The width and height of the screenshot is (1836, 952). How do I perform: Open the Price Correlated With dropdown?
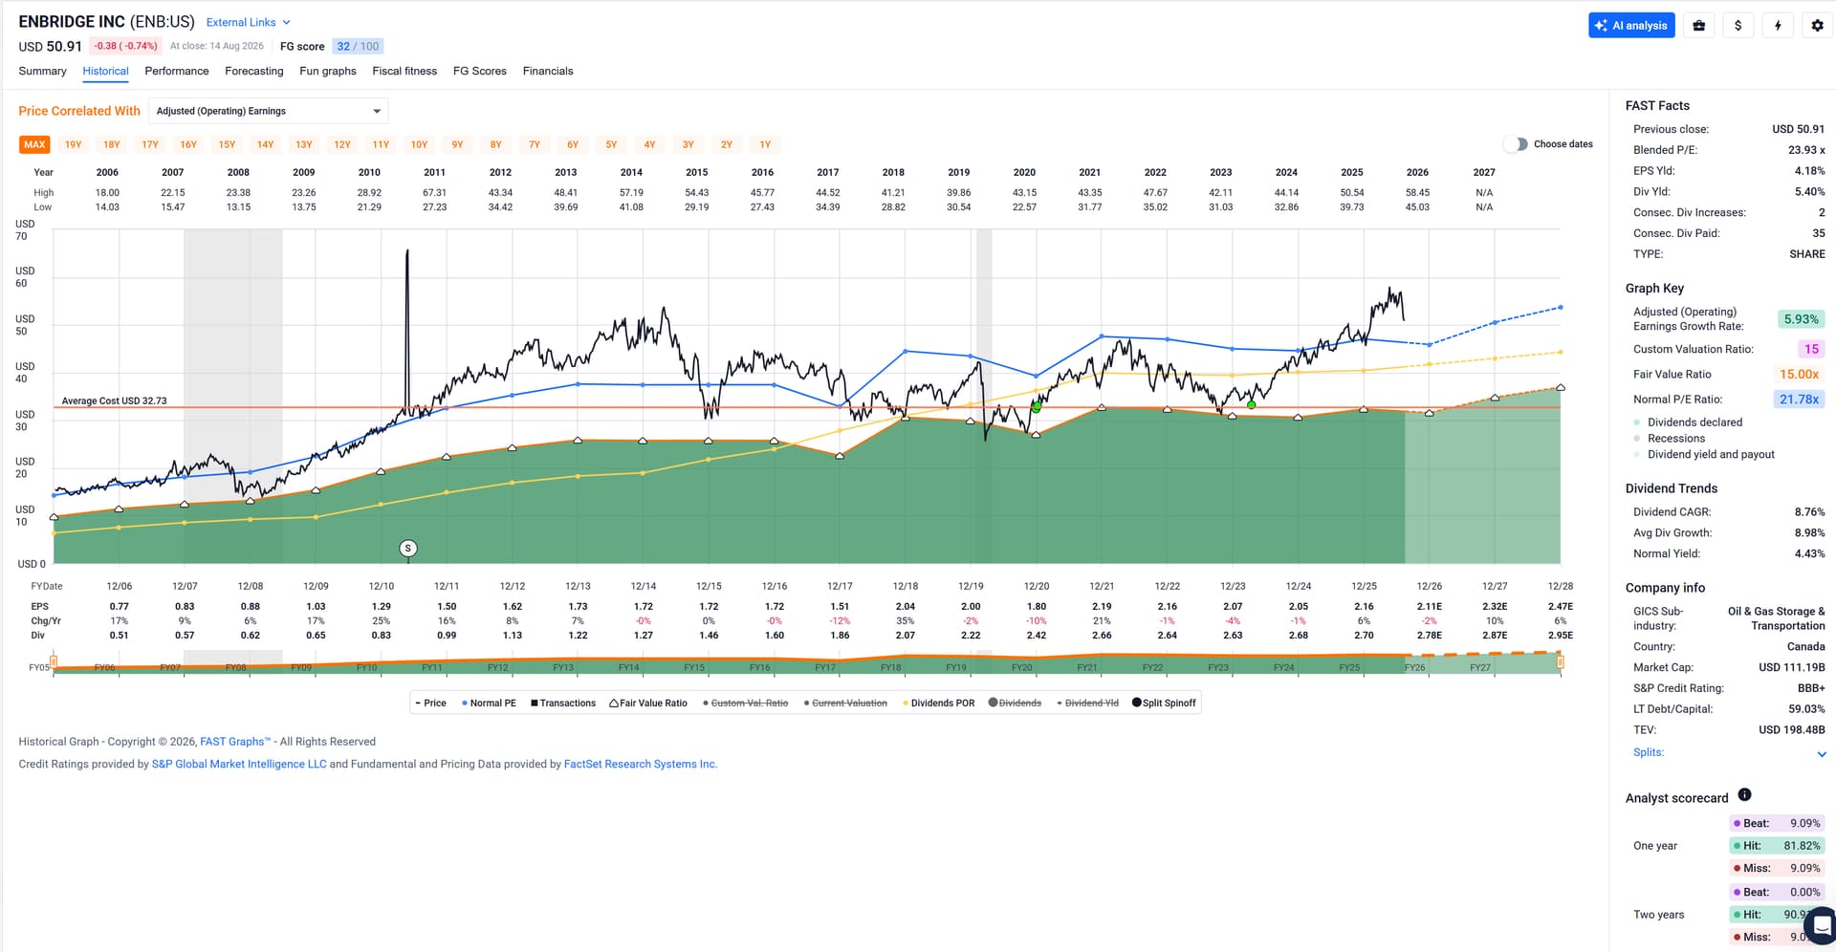coord(269,111)
